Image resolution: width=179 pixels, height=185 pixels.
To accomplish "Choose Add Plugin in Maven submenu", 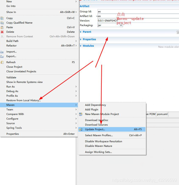I will [92, 109].
